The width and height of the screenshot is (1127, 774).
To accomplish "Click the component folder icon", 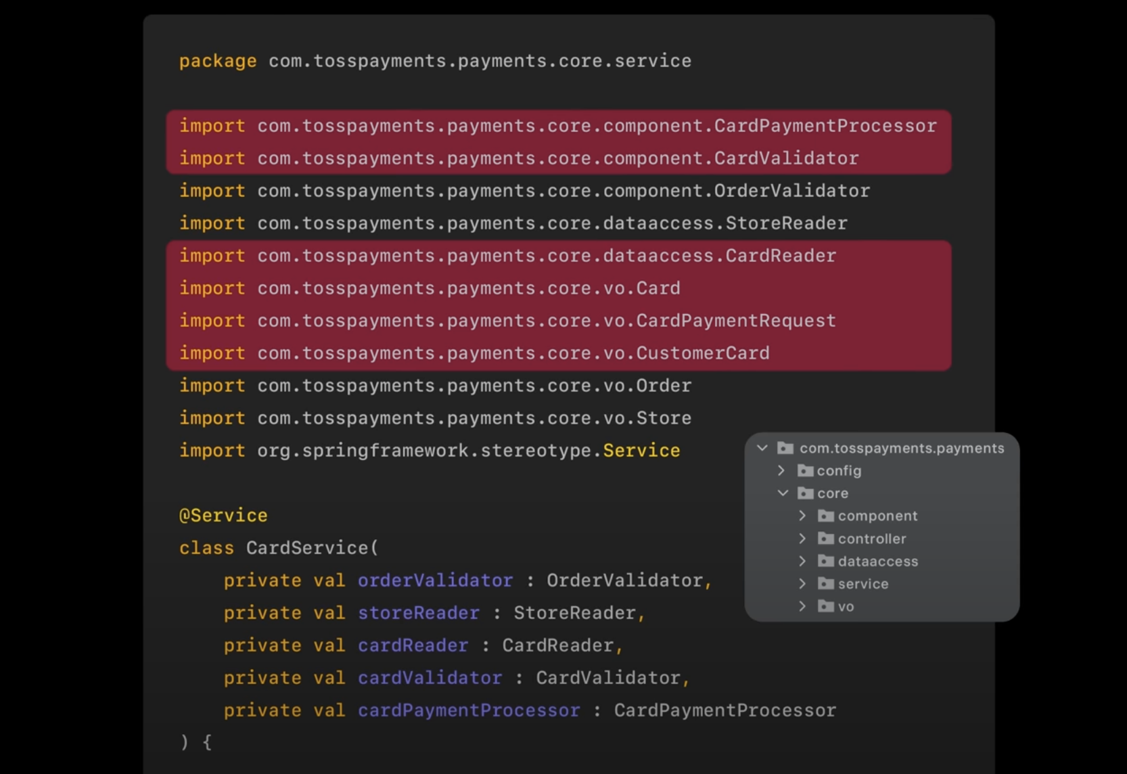I will pos(825,516).
